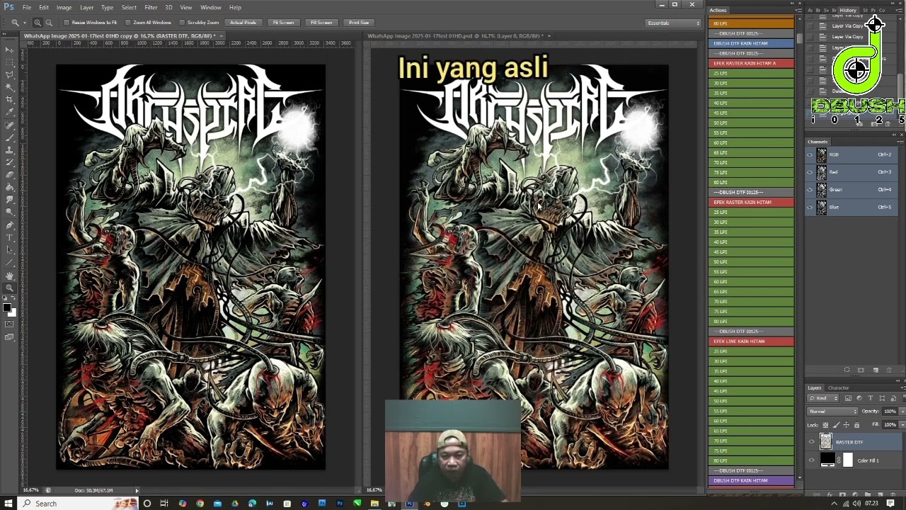This screenshot has height=510, width=906.
Task: Run the EFEK LINE KAIN HITAM action
Action: tap(751, 341)
